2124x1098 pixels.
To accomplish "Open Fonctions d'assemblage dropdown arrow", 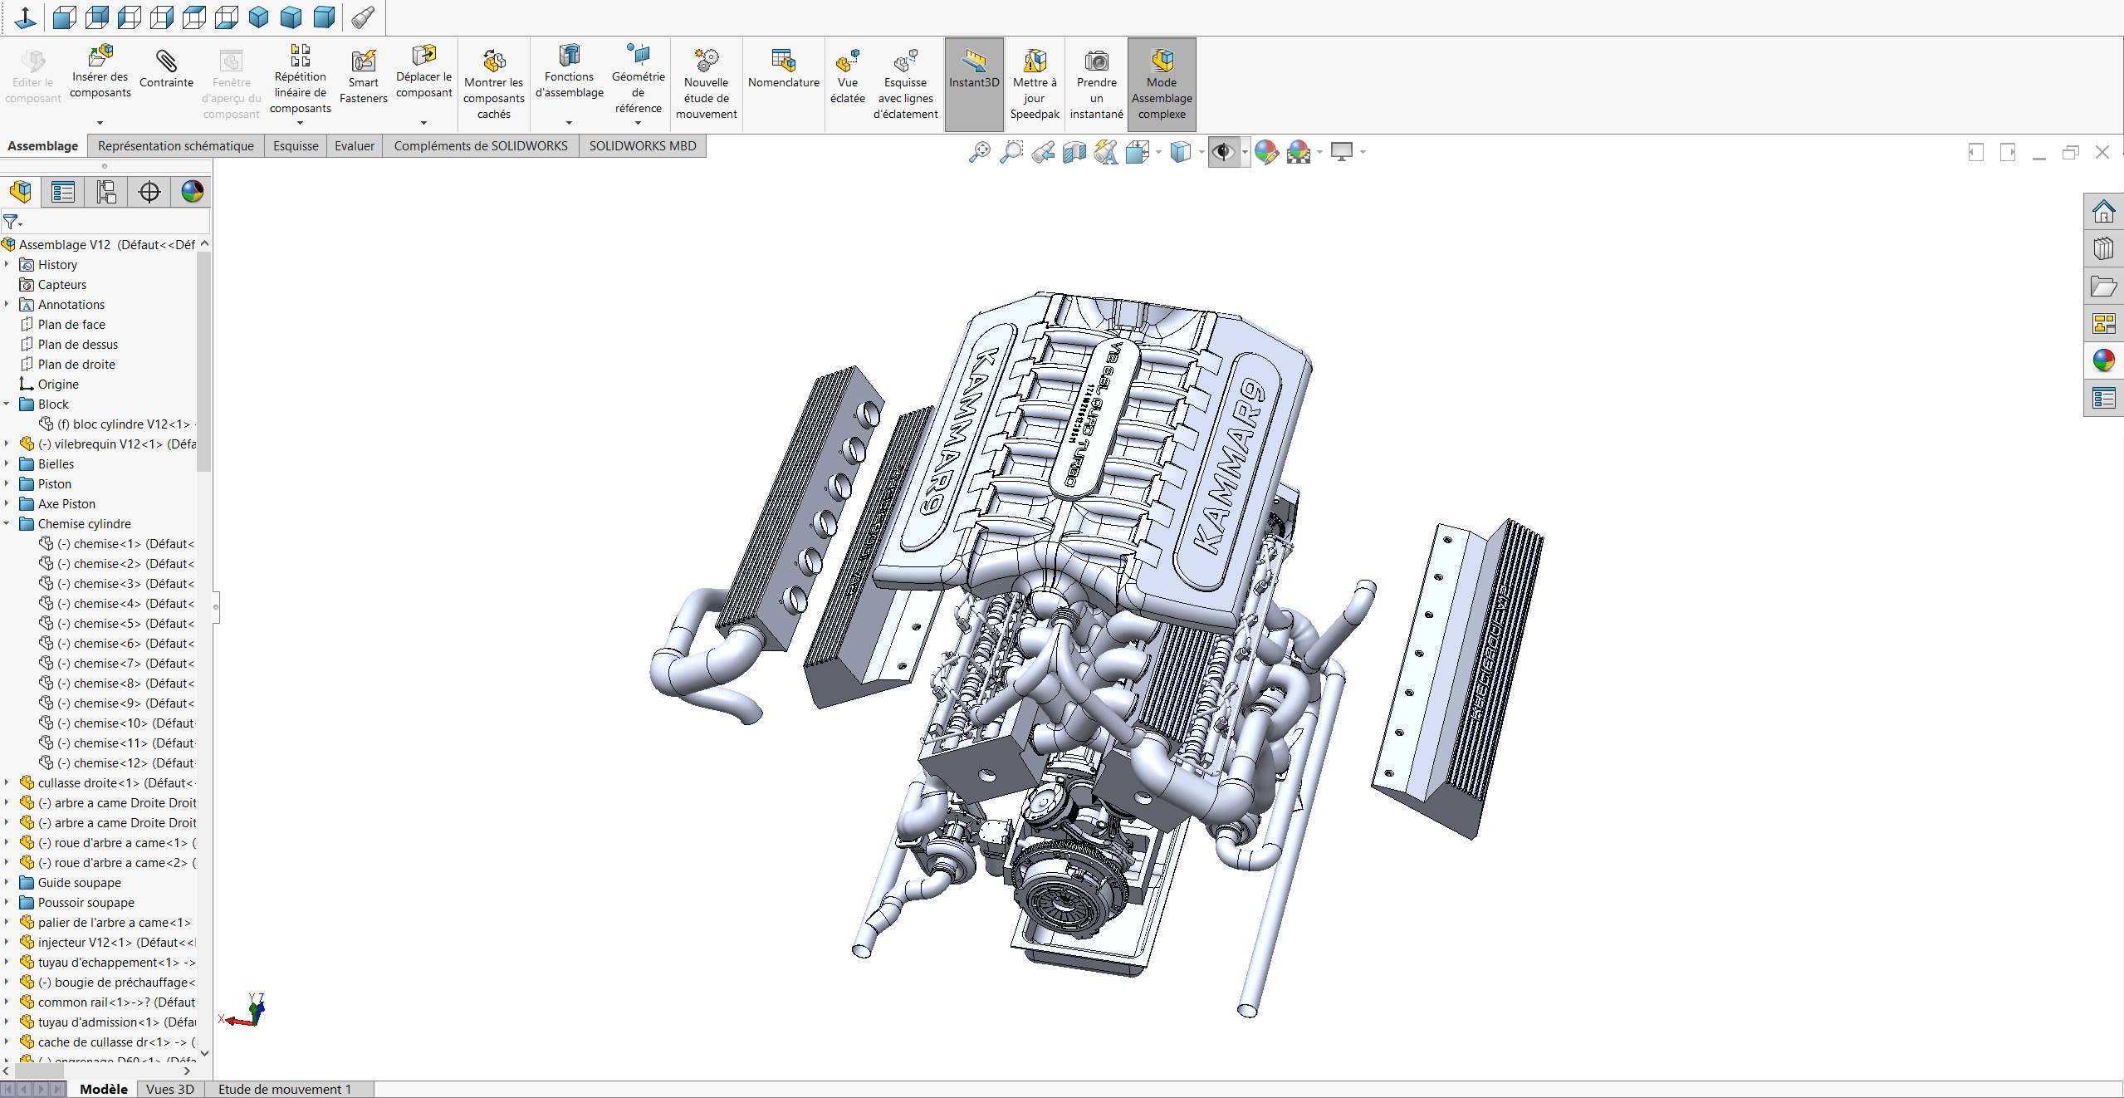I will pyautogui.click(x=569, y=123).
